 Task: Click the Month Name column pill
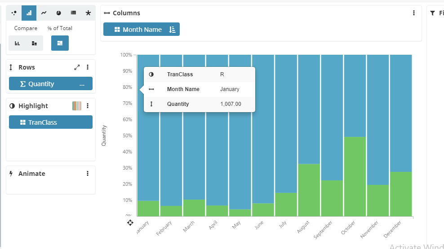(137, 30)
